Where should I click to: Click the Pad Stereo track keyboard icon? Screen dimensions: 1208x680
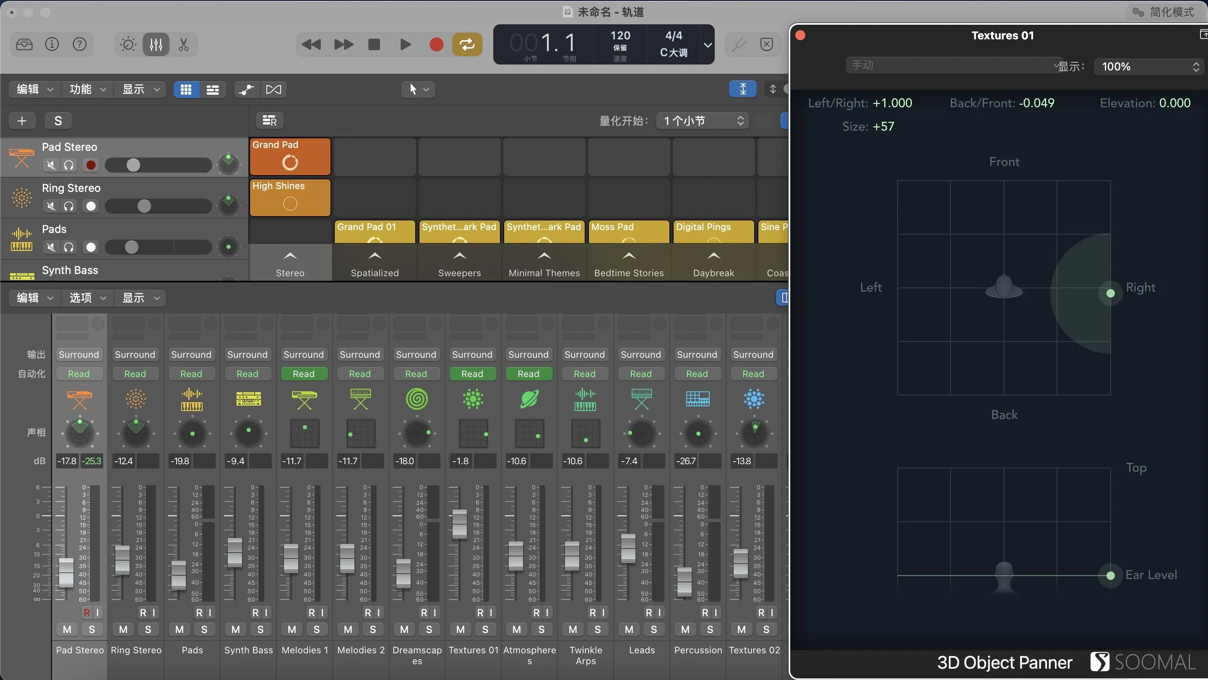[21, 158]
